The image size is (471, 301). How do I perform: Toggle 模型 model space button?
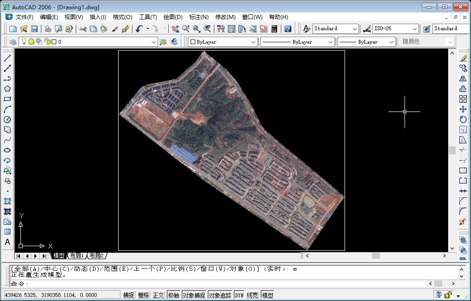tap(267, 295)
